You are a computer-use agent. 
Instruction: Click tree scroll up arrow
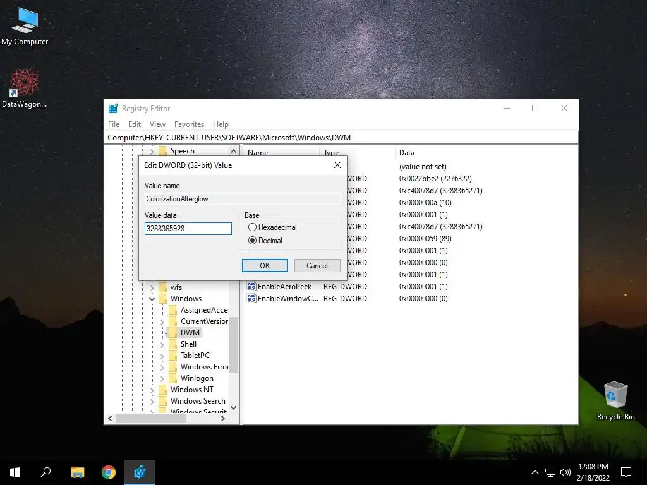[234, 152]
